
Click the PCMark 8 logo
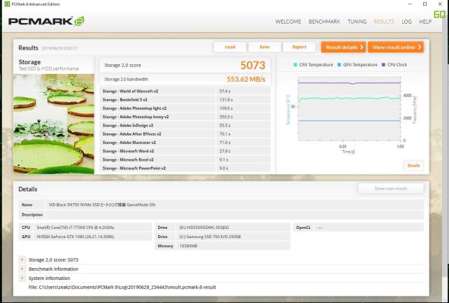pyautogui.click(x=46, y=22)
